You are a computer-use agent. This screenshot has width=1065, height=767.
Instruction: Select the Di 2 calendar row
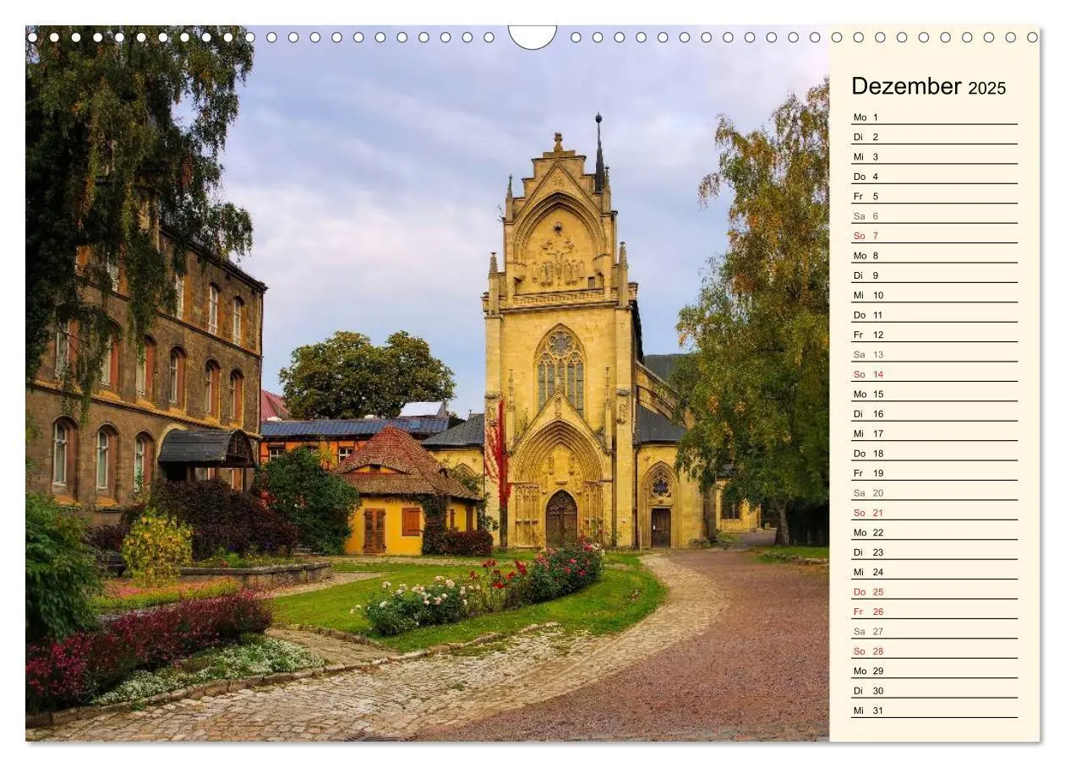934,137
